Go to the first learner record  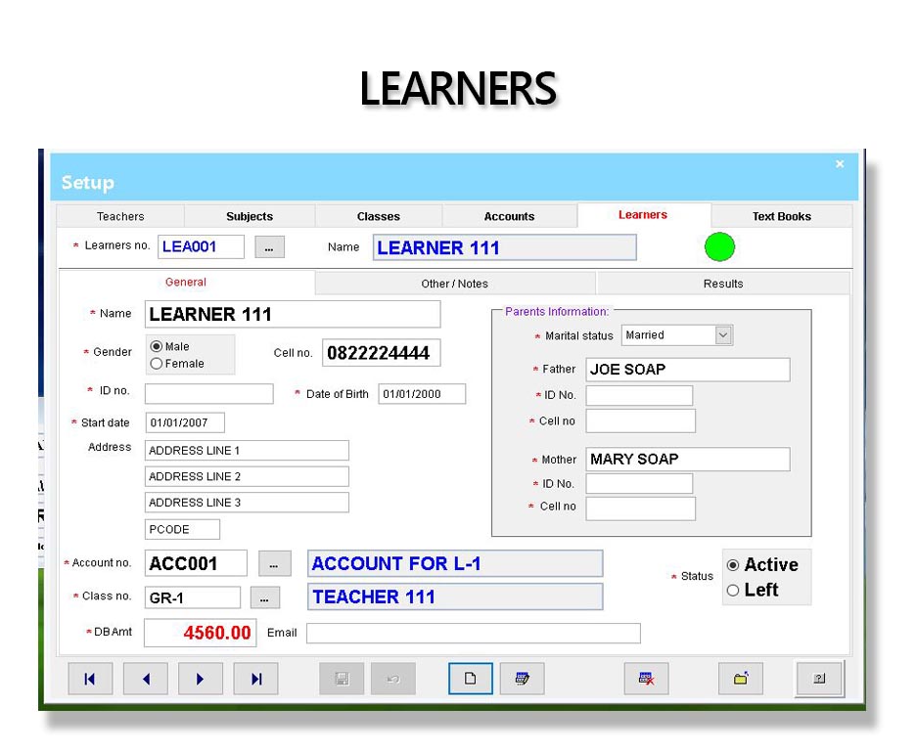point(90,679)
